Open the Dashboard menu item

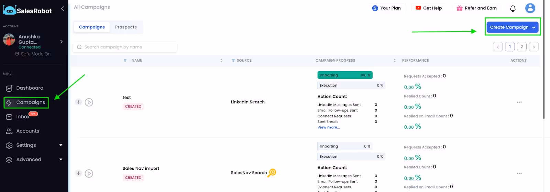coord(30,88)
